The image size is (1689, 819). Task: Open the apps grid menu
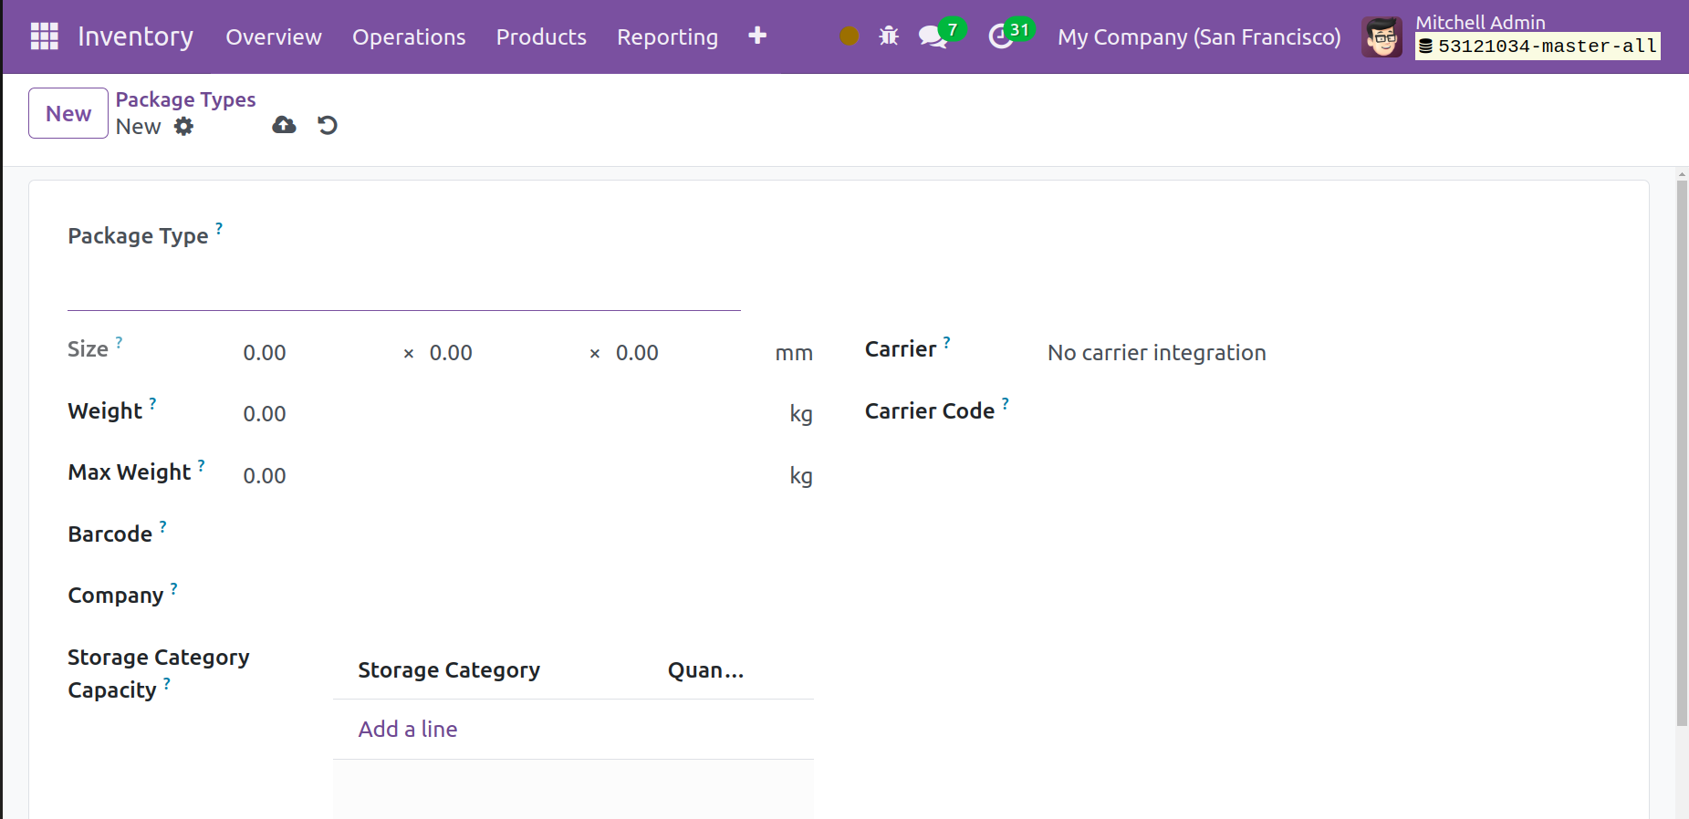coord(44,36)
